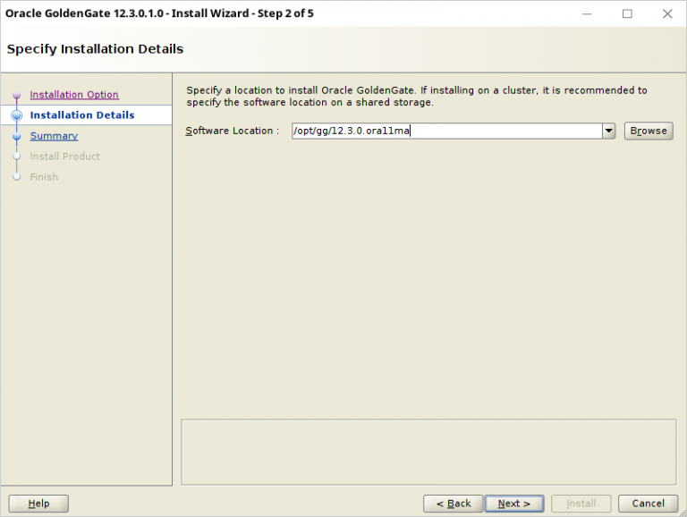This screenshot has width=687, height=517.
Task: Expand the Software Location dropdown arrow
Action: pos(609,131)
